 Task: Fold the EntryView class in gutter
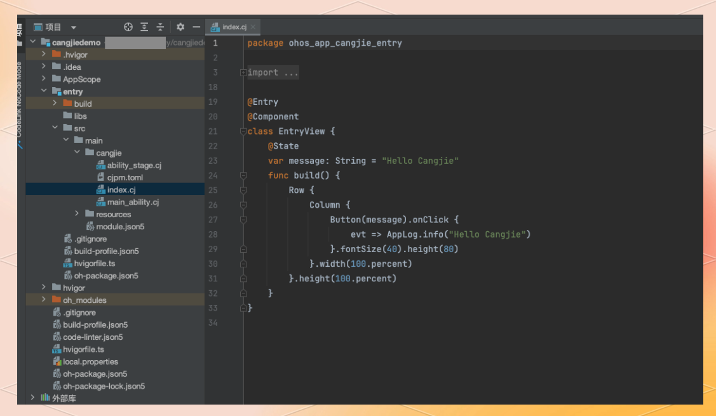(x=243, y=131)
